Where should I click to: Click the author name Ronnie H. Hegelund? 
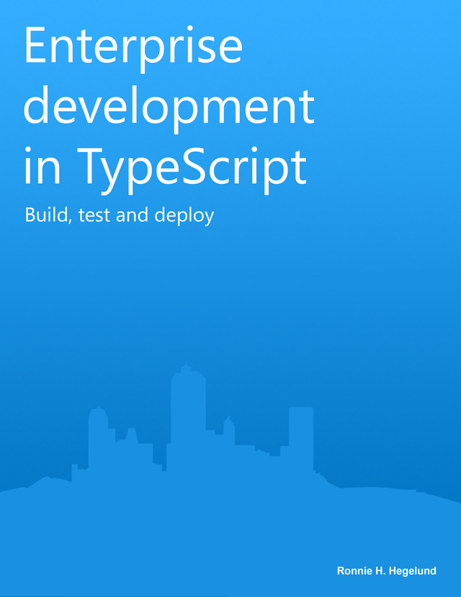[x=386, y=571]
